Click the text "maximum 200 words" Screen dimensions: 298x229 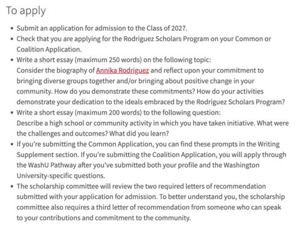108,113
